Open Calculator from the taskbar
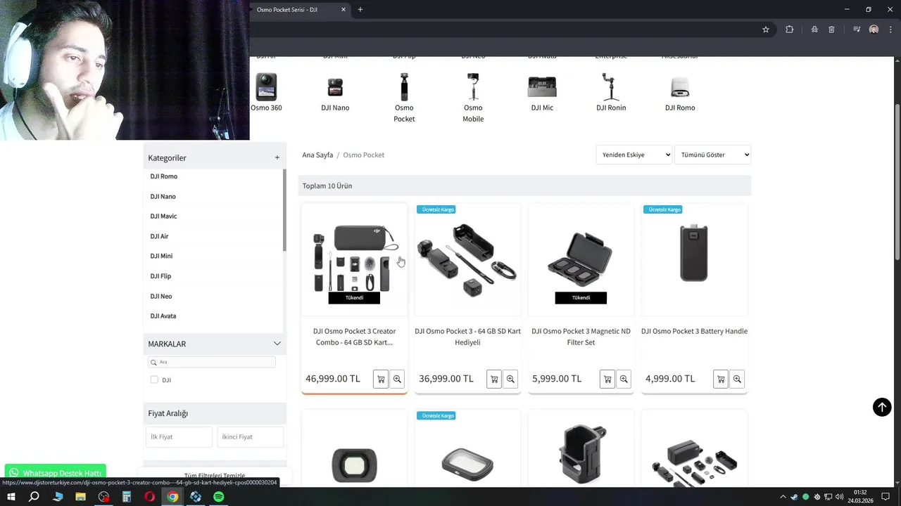This screenshot has width=901, height=506. point(127,497)
